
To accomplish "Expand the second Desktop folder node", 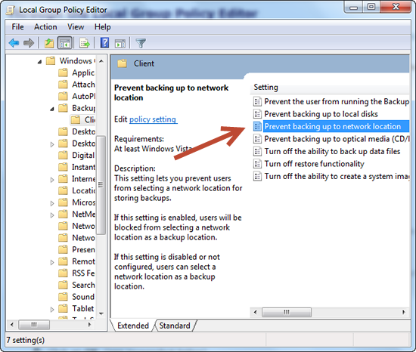I will pyautogui.click(x=52, y=144).
